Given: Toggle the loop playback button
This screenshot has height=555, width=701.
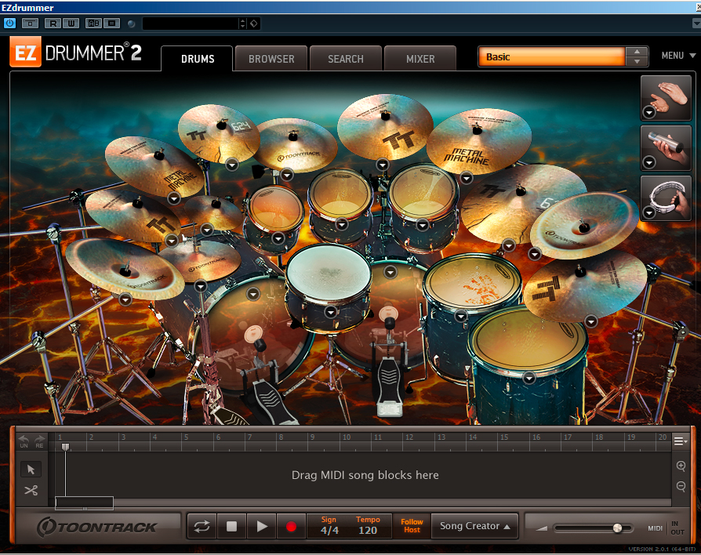Looking at the screenshot, I should tap(202, 527).
